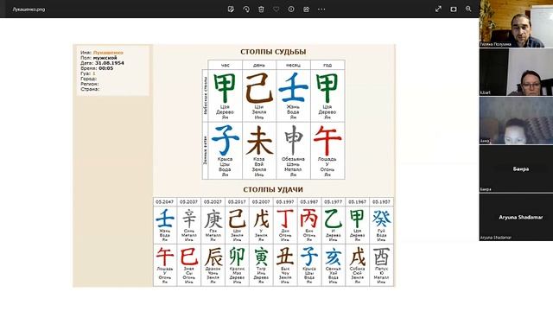Click the share icon in Photos toolbar
553x311 pixels.
[306, 10]
